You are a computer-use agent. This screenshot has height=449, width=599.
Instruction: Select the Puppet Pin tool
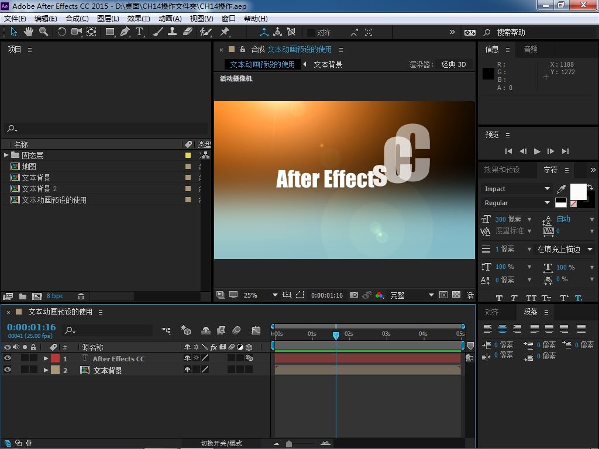[x=225, y=32]
